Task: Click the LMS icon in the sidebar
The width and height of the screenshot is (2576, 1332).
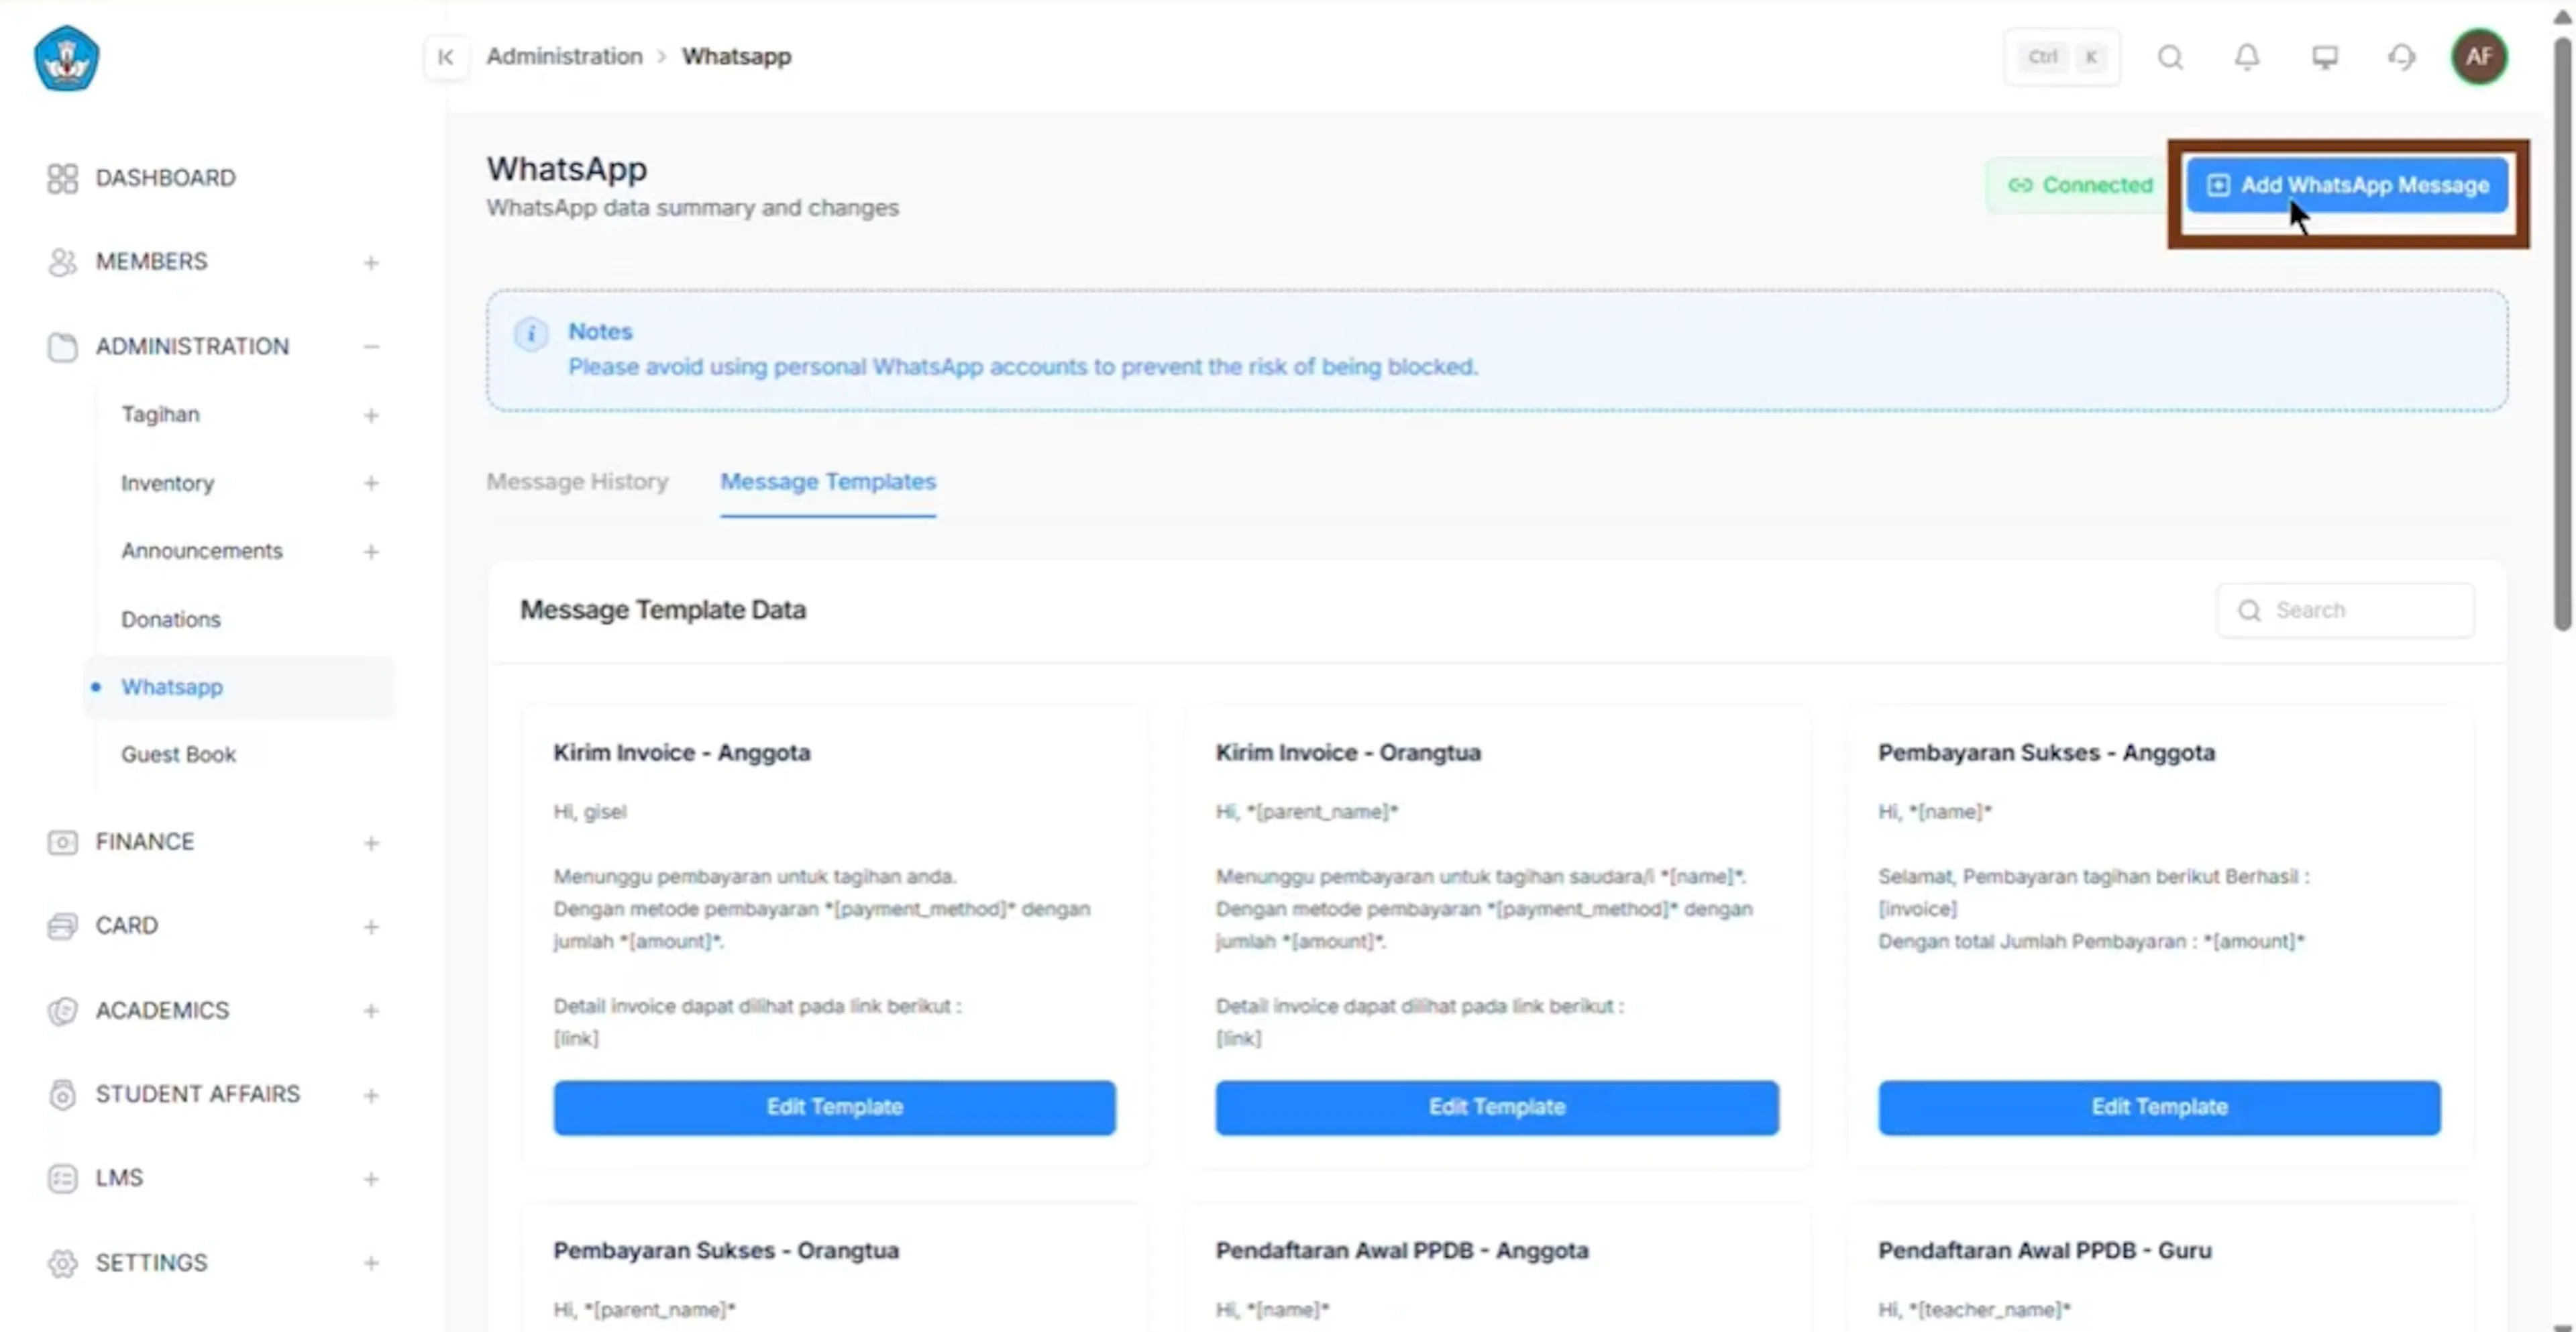Action: click(x=62, y=1179)
